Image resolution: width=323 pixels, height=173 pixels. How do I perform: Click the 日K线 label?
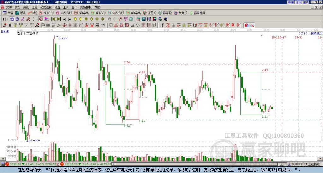(4, 31)
